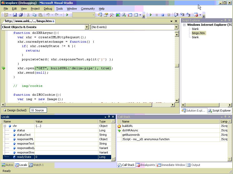The image size is (233, 174).
Task: Click Start Debugging arrow in Standard toolbar
Action: pyautogui.click(x=67, y=15)
